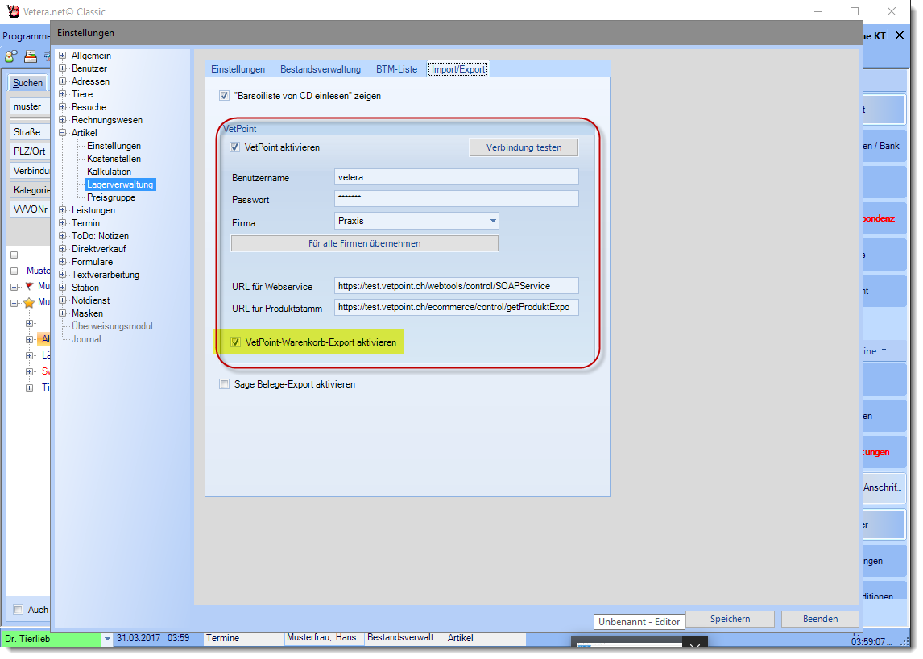923x659 pixels.
Task: Click the yellow star icon in results tree
Action: pos(29,304)
